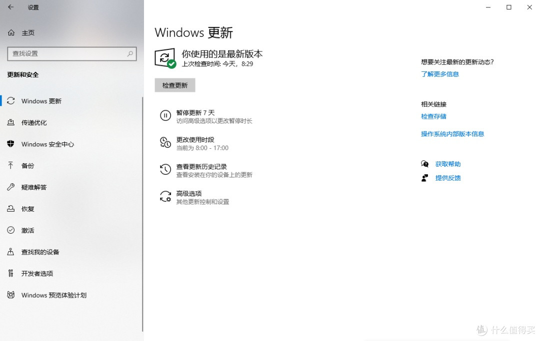
Task: Maximize the Settings window
Action: click(508, 7)
